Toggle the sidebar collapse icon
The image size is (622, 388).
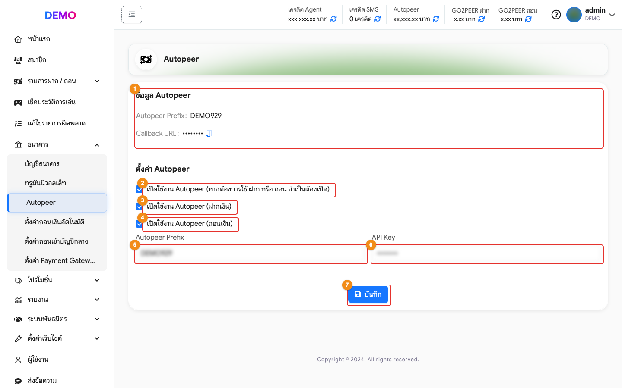pos(132,15)
